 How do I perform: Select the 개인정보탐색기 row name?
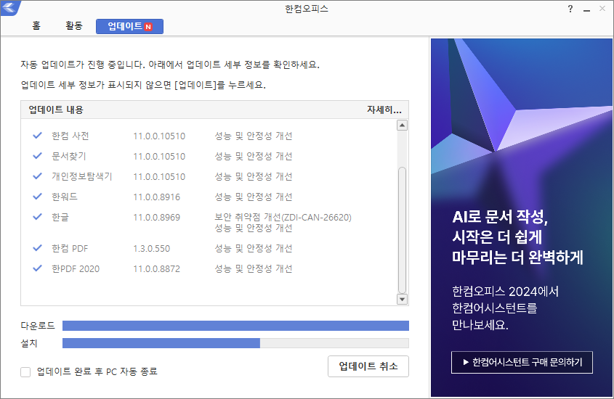[x=82, y=176]
